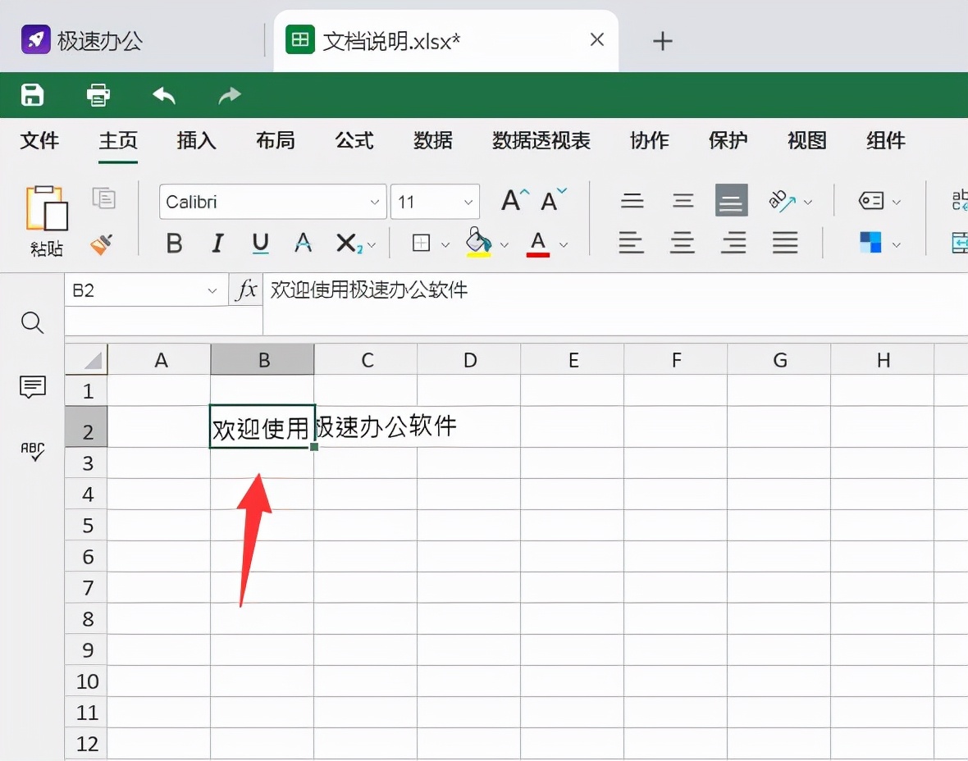Align text left
Screen dimensions: 968x761
[631, 243]
